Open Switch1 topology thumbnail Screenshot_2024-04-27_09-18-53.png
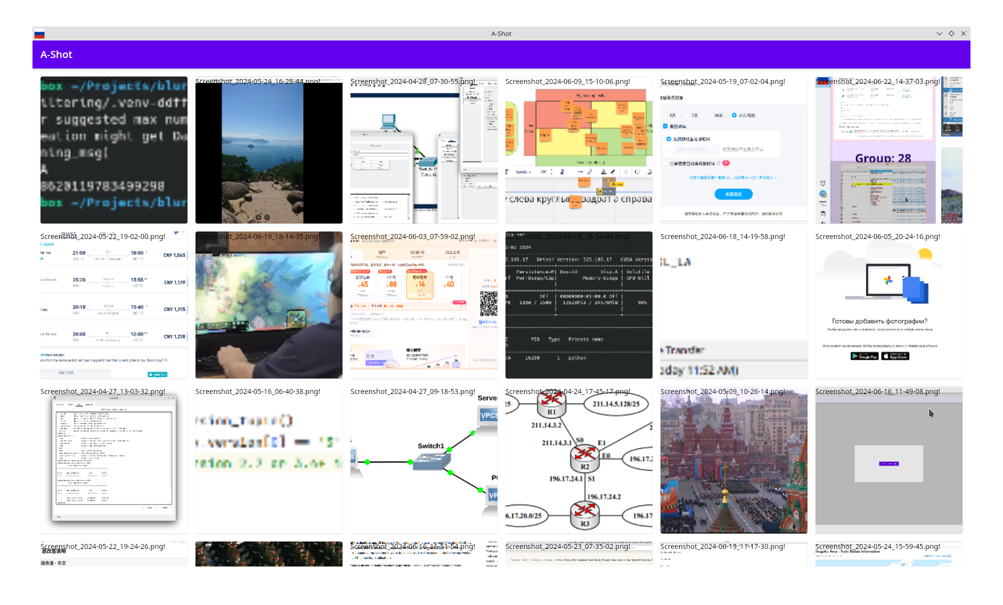1003x605 pixels. [x=424, y=460]
